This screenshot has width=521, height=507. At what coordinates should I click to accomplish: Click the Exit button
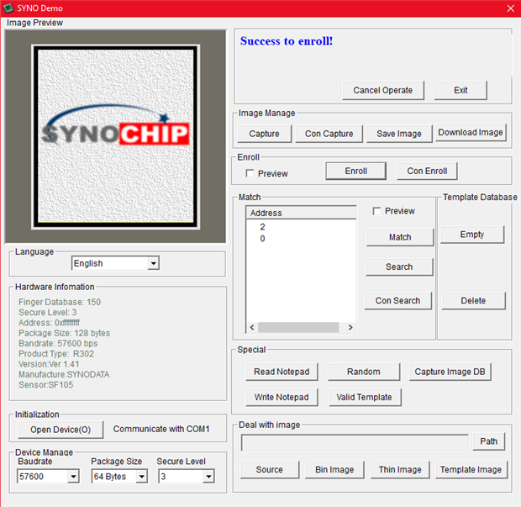[x=460, y=91]
